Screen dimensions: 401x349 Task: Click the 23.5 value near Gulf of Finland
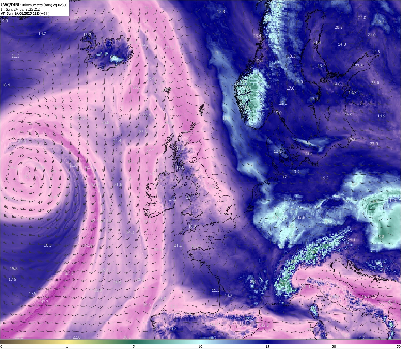[x=359, y=66]
